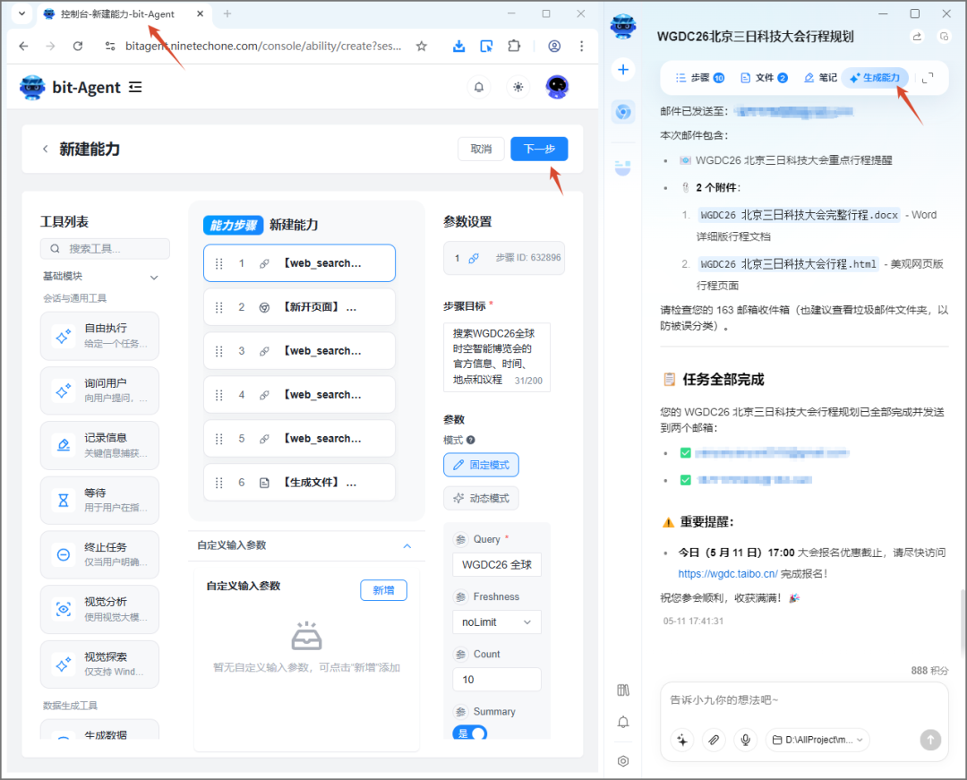Click 下一步 button

(539, 150)
